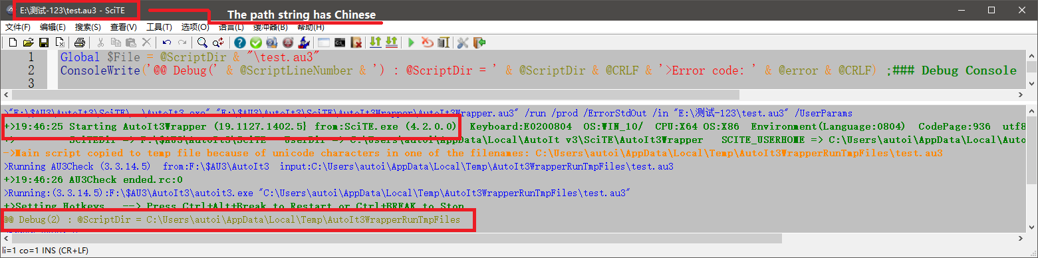The width and height of the screenshot is (1038, 258).
Task: Redo the last undone edit
Action: pos(182,43)
